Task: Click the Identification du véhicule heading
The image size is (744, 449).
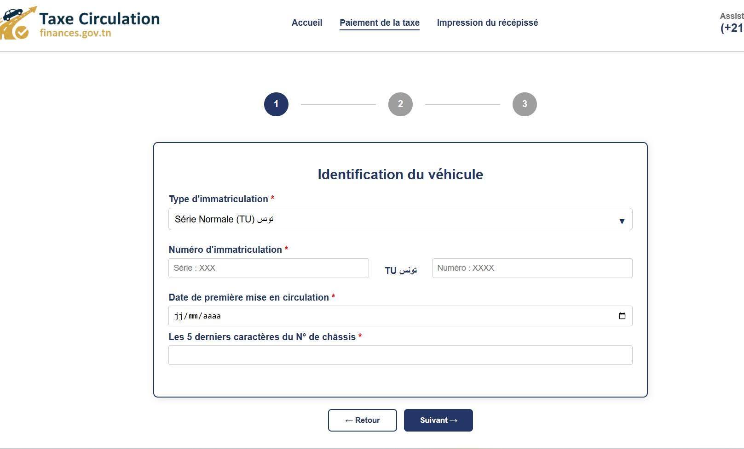Action: click(400, 174)
